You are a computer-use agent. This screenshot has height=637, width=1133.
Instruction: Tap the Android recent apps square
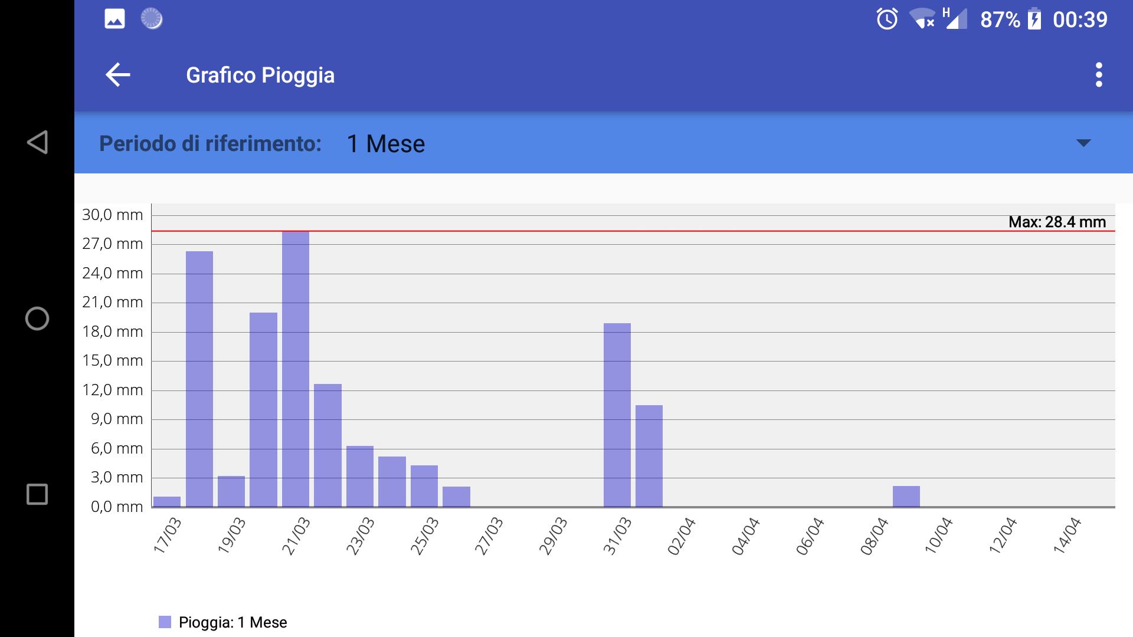point(37,494)
